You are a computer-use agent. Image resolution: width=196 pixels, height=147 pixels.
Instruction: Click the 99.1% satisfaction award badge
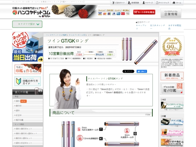coord(172,46)
